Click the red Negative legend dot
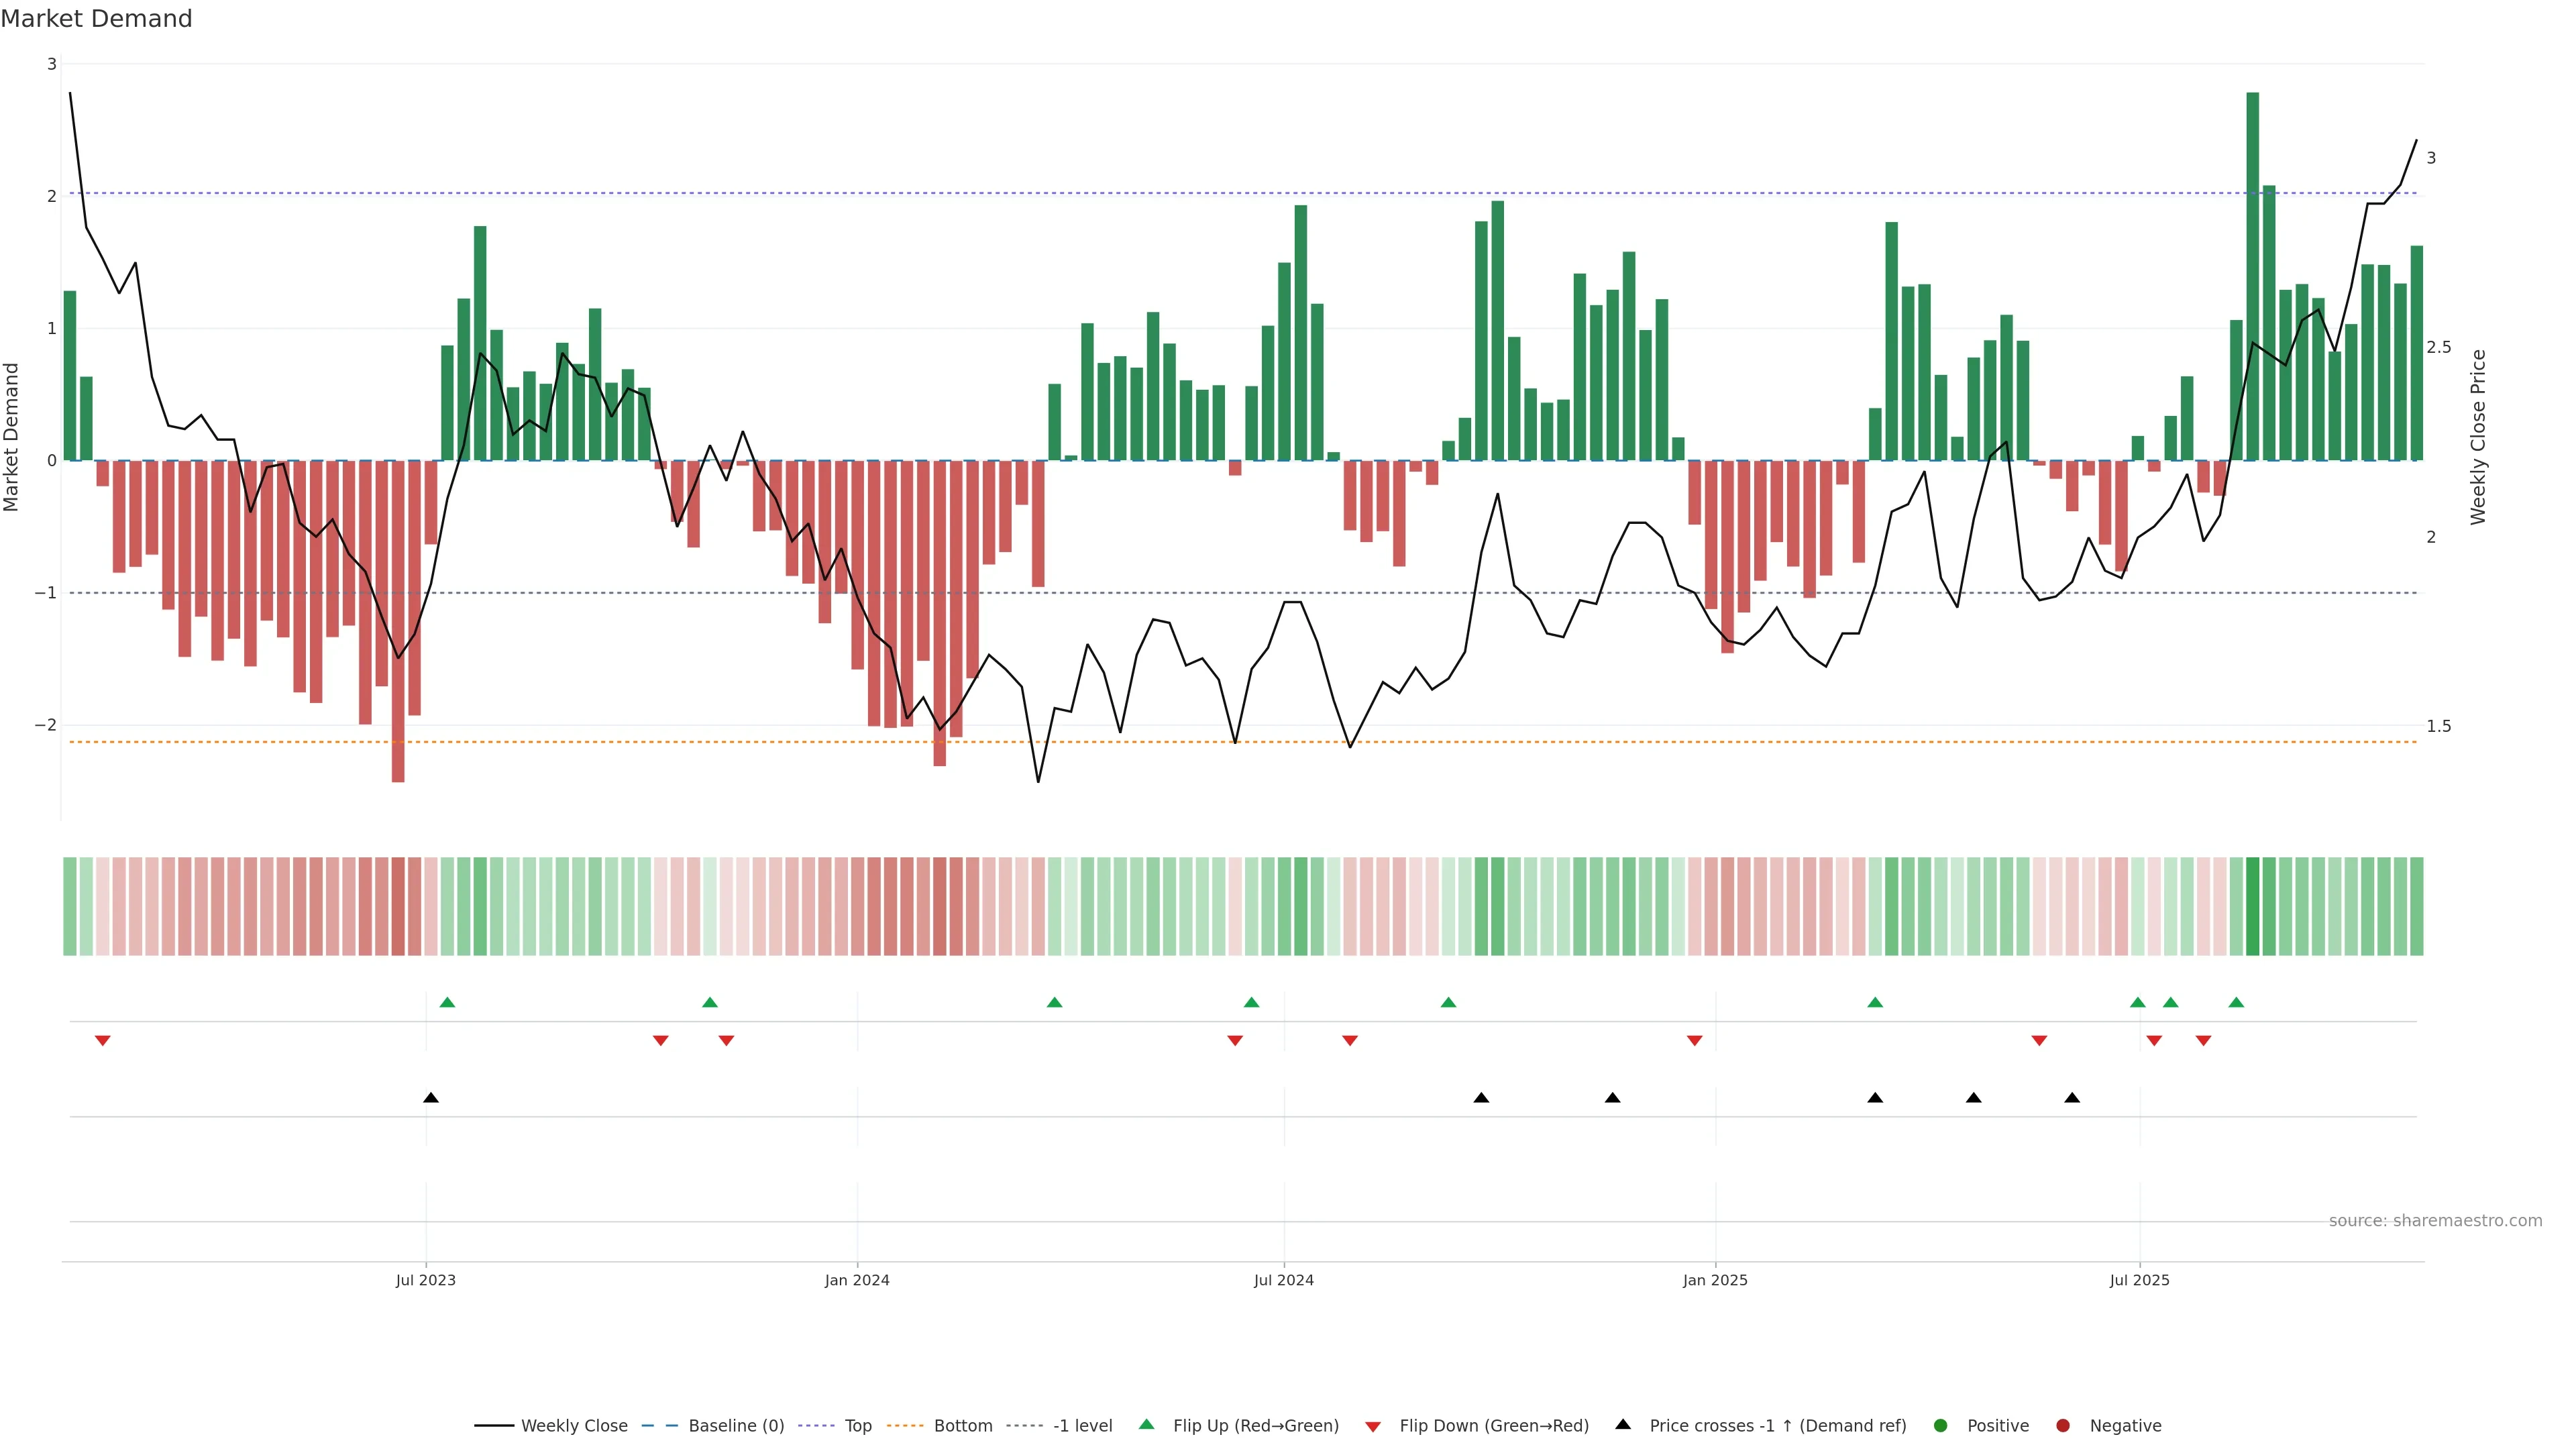The width and height of the screenshot is (2576, 1449). point(2063,1426)
